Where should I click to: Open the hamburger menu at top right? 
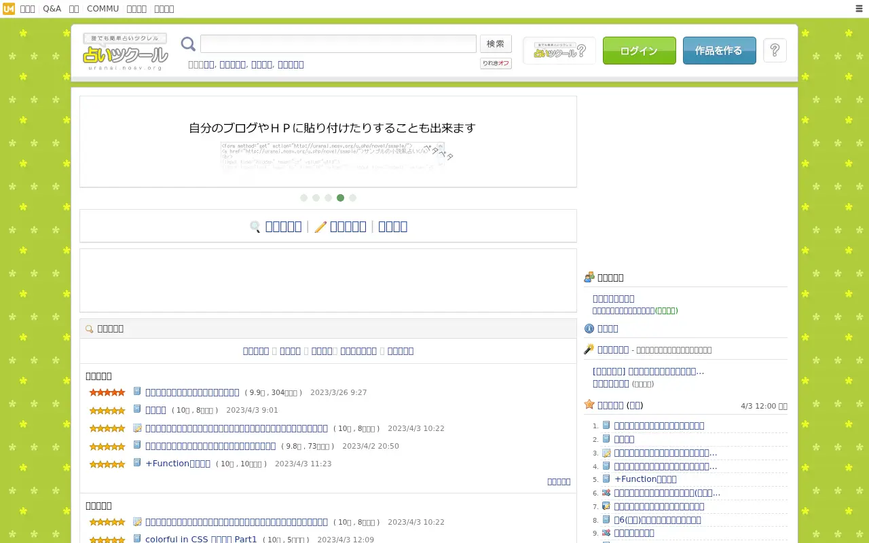click(859, 9)
